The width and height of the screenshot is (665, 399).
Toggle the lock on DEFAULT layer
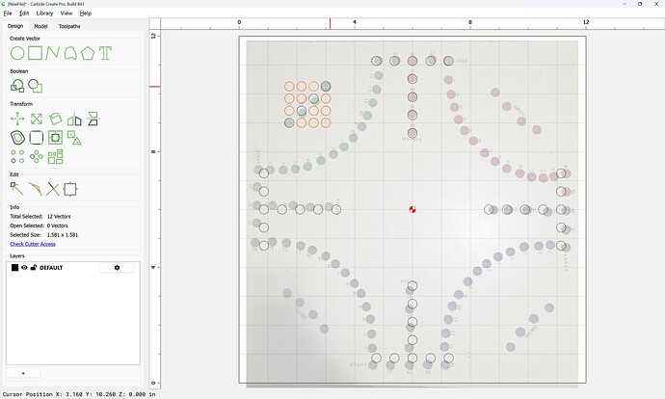tap(34, 268)
